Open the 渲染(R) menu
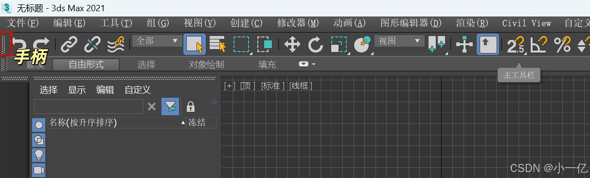Viewport: 590px width, 178px height. coord(472,23)
